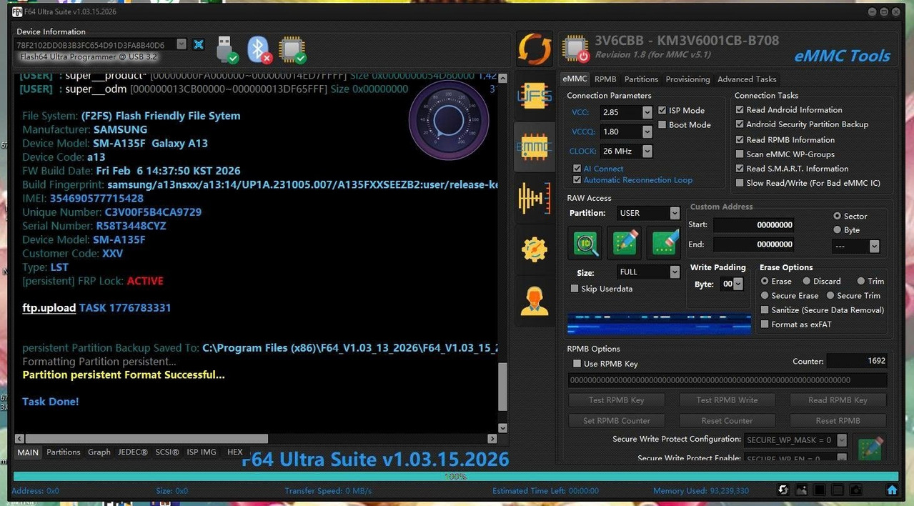Toggle the ISP Mode checkbox
914x506 pixels.
pos(662,110)
